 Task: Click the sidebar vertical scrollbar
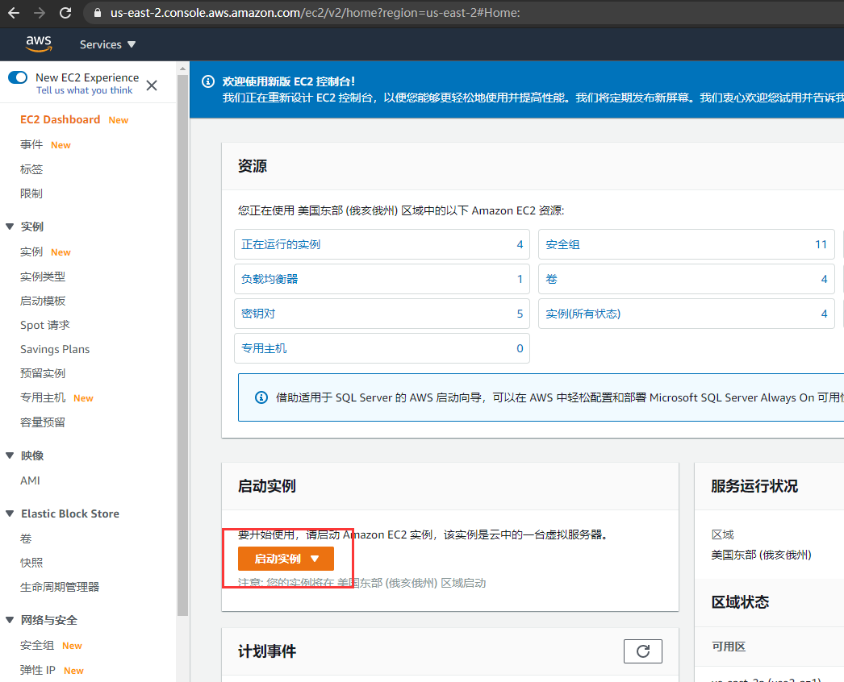[x=182, y=344]
